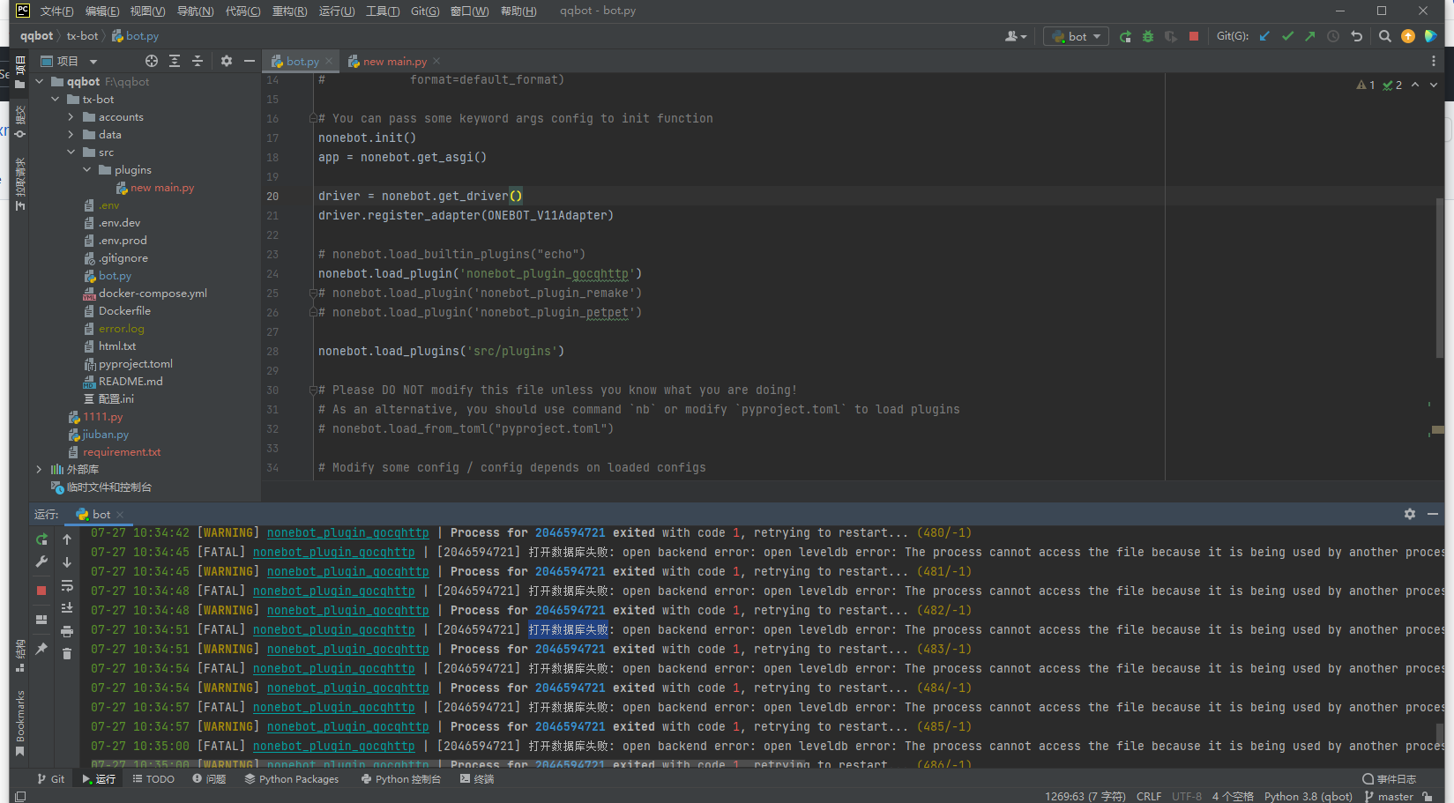Close the bot run tab
The height and width of the screenshot is (803, 1454).
(x=121, y=515)
